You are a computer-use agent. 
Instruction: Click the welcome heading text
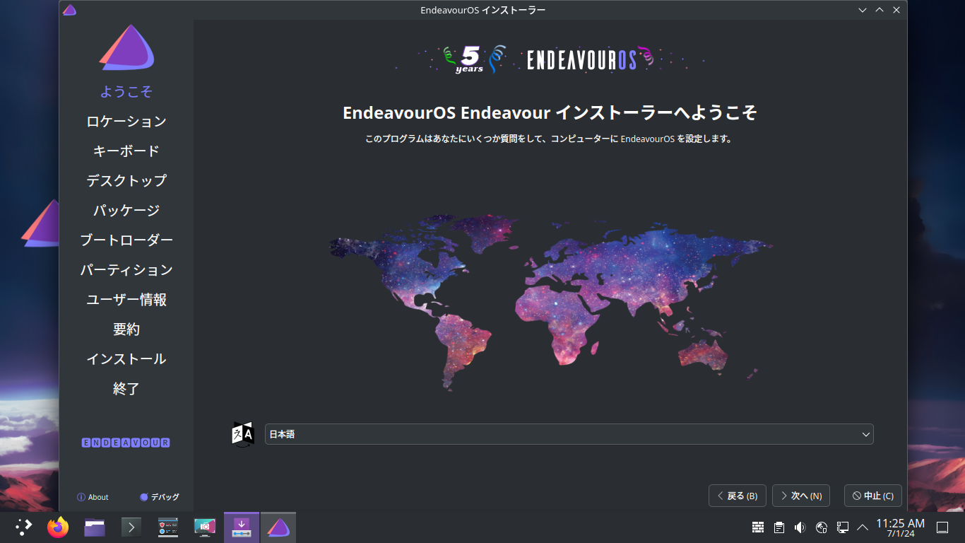550,113
